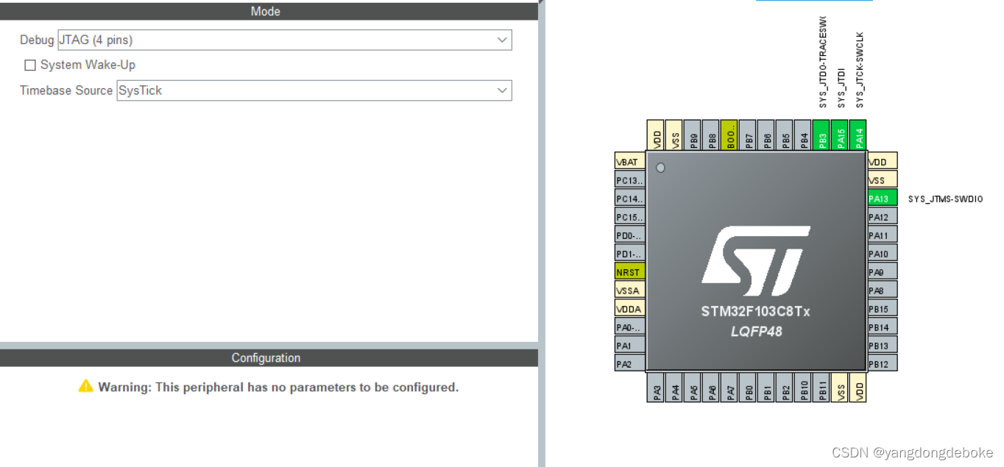This screenshot has height=467, width=1004.
Task: Open the Timebase Source dropdown
Action: pyautogui.click(x=501, y=90)
